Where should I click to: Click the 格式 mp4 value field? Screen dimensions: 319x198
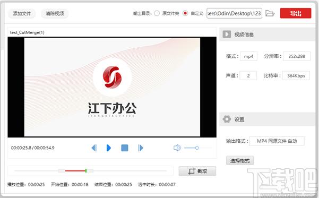(248, 56)
